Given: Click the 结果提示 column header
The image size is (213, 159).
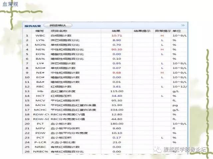Looking at the screenshot, I should click(142, 31).
